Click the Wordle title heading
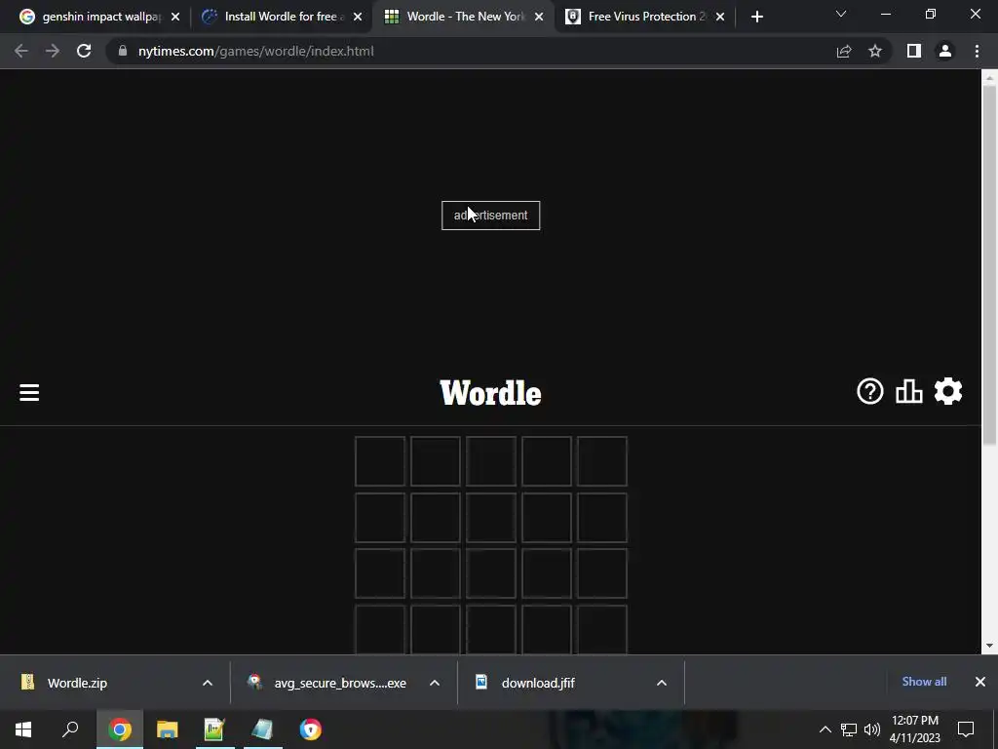Image resolution: width=998 pixels, height=749 pixels. [x=491, y=393]
